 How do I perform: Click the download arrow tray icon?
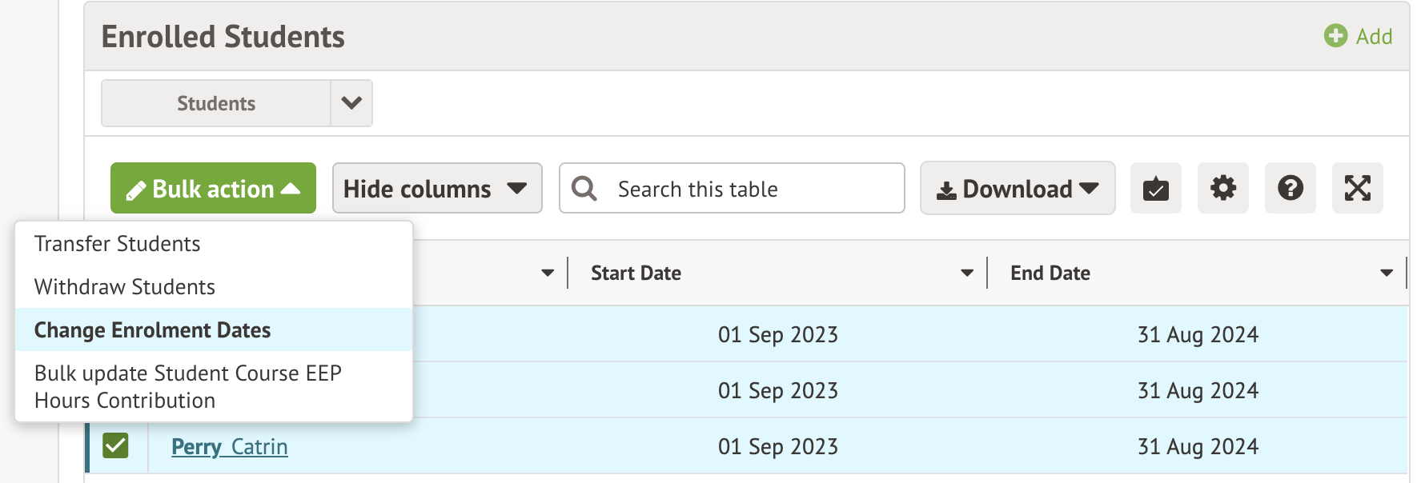[x=946, y=190]
